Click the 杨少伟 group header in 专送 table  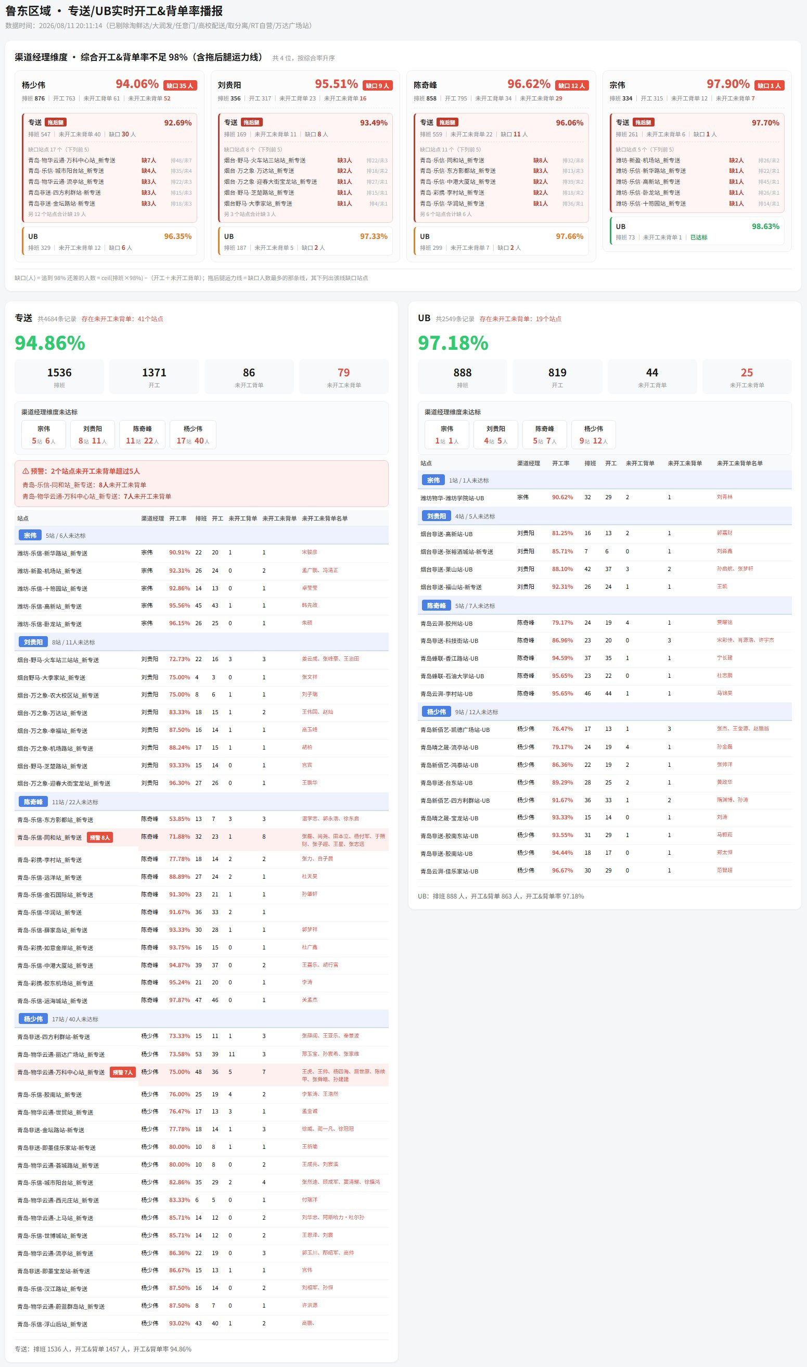(x=202, y=1019)
